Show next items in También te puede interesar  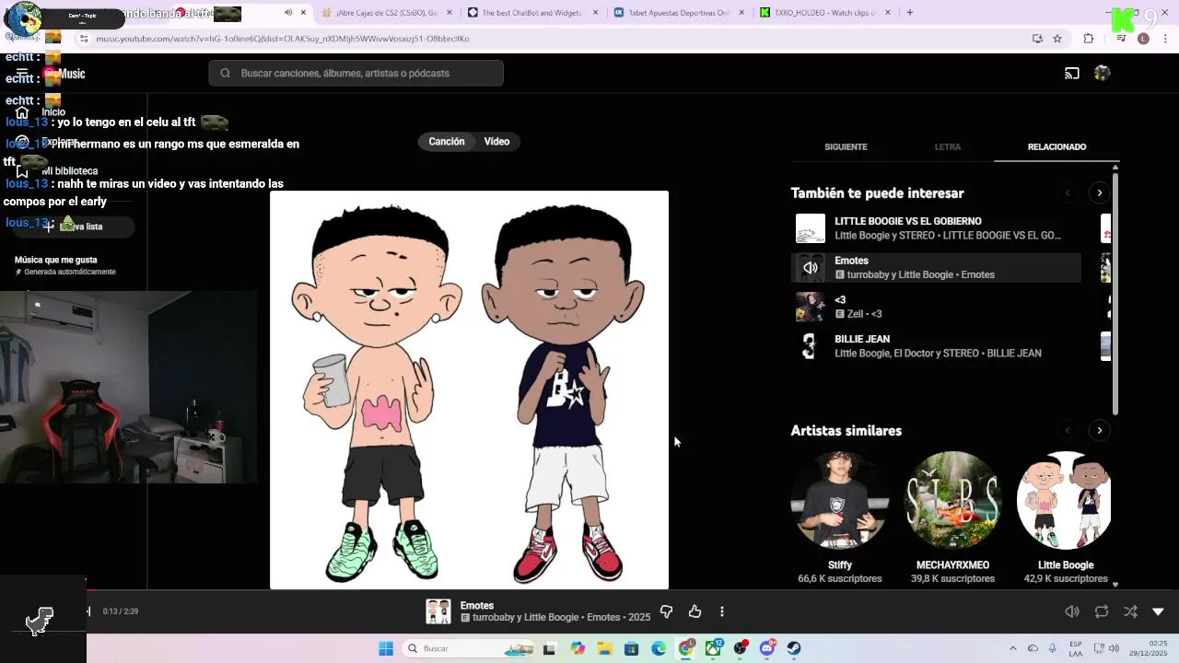click(x=1099, y=193)
